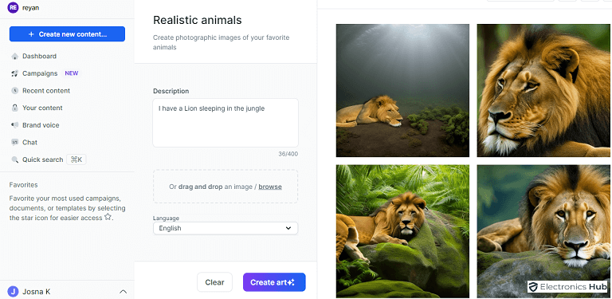This screenshot has height=299, width=612.
Task: Click the Quick search magnifier icon
Action: tap(15, 159)
